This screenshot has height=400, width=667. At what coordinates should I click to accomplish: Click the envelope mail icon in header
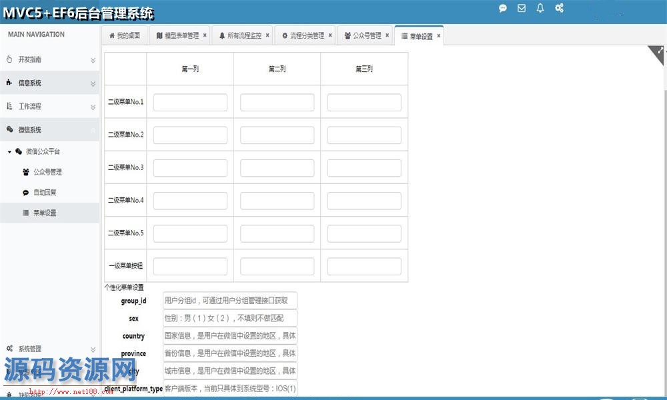tap(522, 8)
